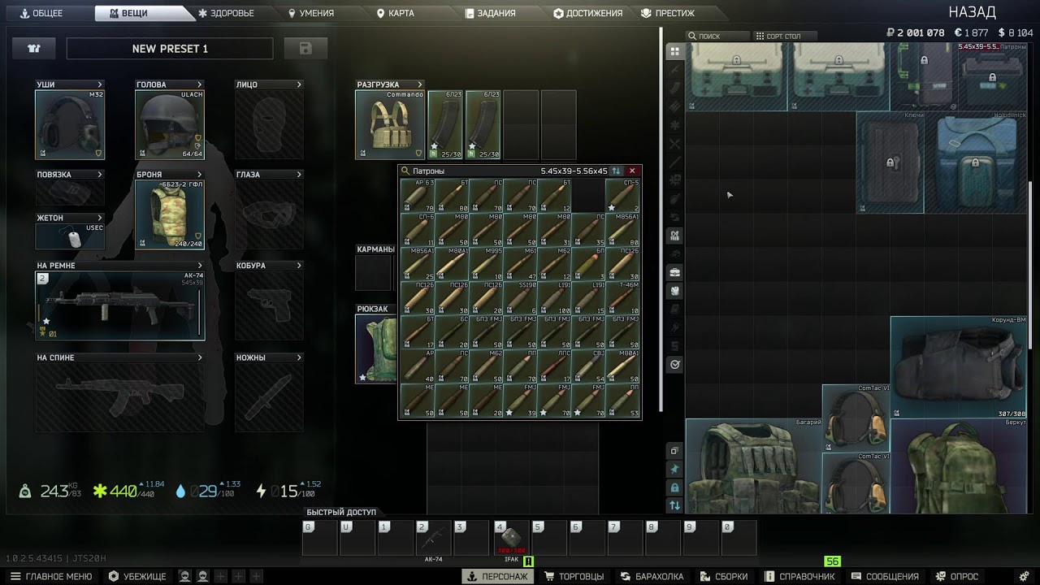Select the Беркут backpack in stash
The image size is (1040, 585).
(958, 466)
